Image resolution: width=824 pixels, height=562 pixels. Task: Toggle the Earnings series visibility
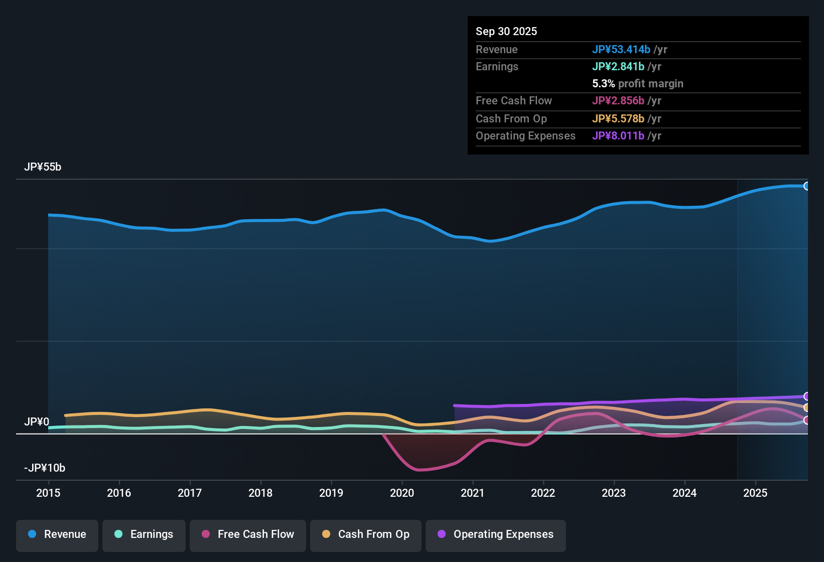pyautogui.click(x=144, y=535)
